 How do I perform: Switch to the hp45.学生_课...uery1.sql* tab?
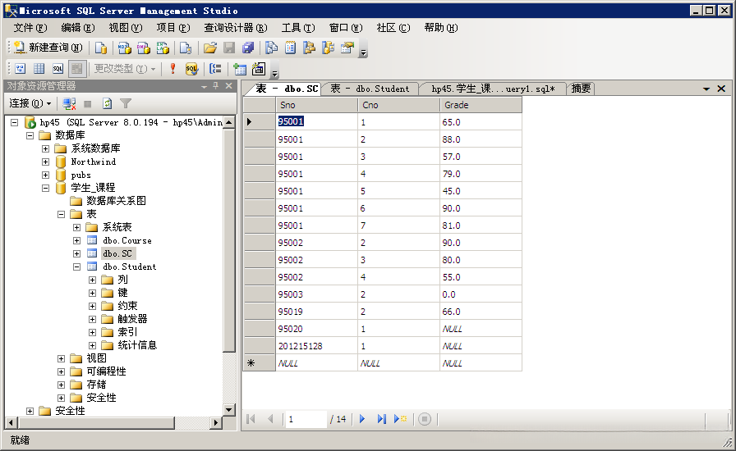(x=493, y=89)
